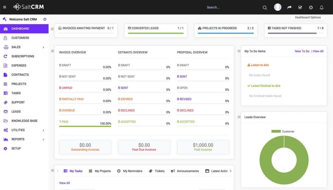Click the Subscriptions refresh icon
Screen dimensions: 333x190
[6, 56]
